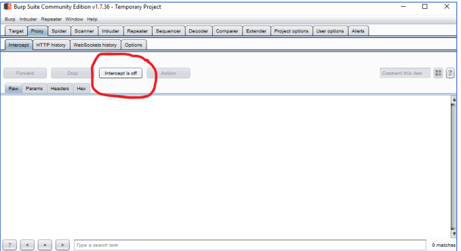
Task: Open the Scanner tab
Action: (84, 31)
